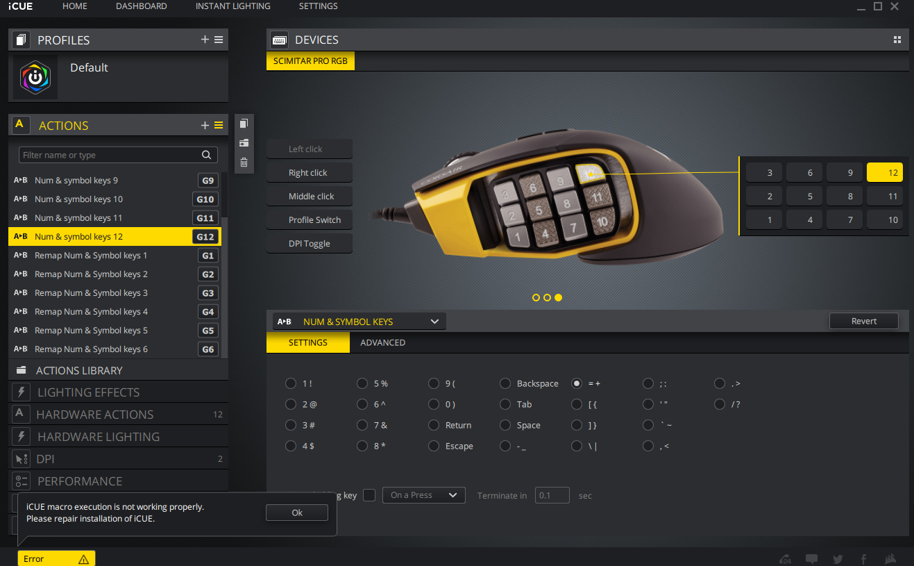The image size is (914, 566).
Task: Choose the Escape radio option
Action: click(434, 446)
